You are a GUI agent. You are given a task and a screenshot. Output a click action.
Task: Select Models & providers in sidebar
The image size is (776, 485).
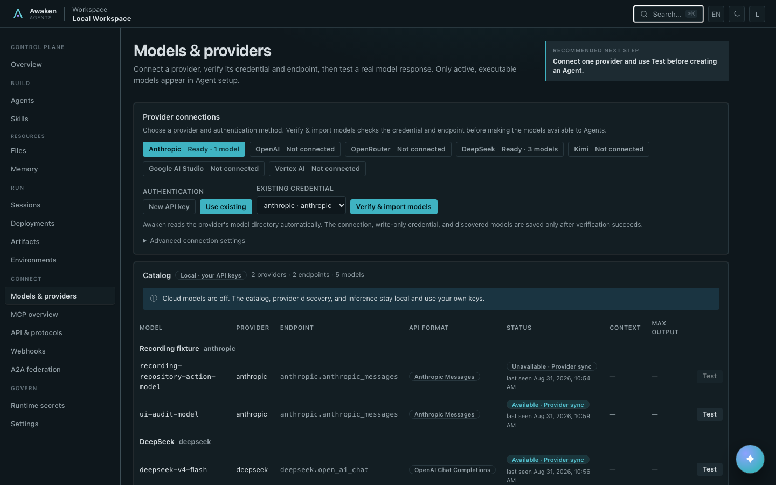pyautogui.click(x=60, y=296)
